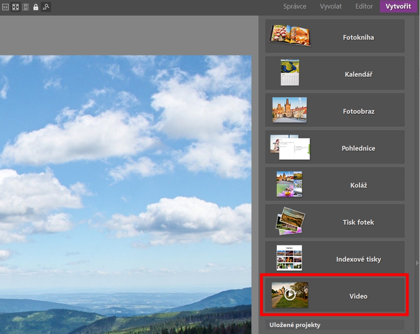The height and width of the screenshot is (334, 420).
Task: Set zoom to 1:1 actual size
Action: (x=5, y=7)
